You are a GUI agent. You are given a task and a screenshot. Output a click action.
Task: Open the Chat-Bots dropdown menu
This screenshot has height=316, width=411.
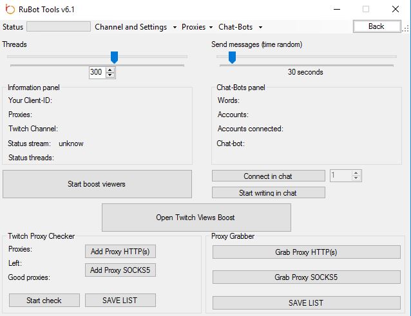[240, 27]
